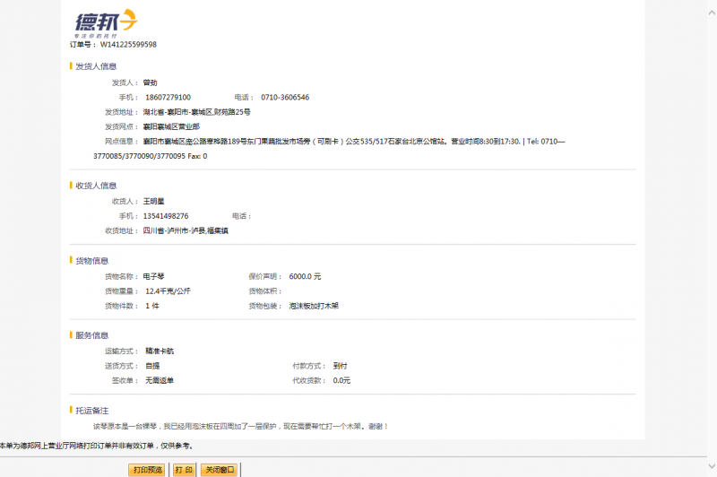The height and width of the screenshot is (477, 717).
Task: Click sender telephone 0710-3606546
Action: click(285, 97)
